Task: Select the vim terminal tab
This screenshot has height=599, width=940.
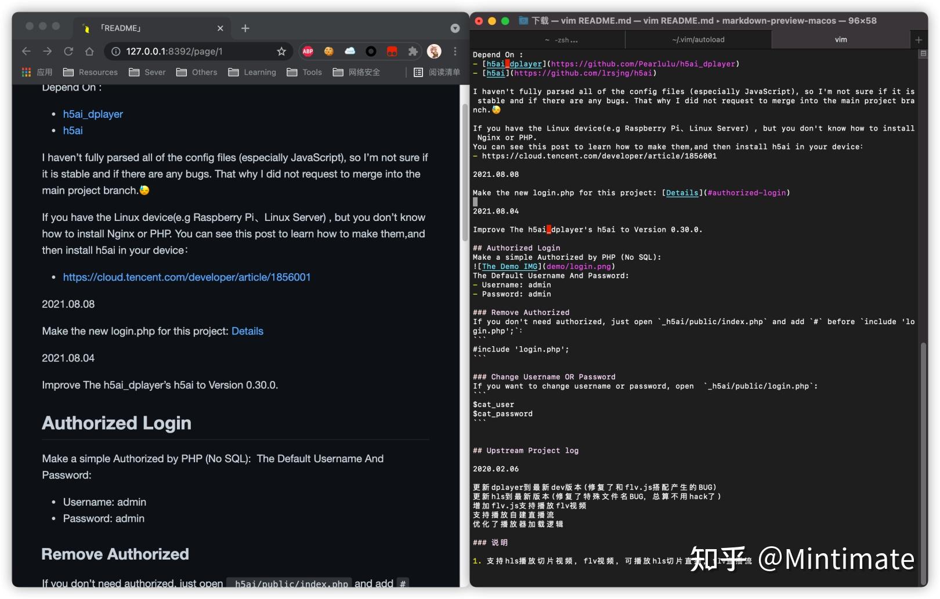Action: (x=840, y=39)
